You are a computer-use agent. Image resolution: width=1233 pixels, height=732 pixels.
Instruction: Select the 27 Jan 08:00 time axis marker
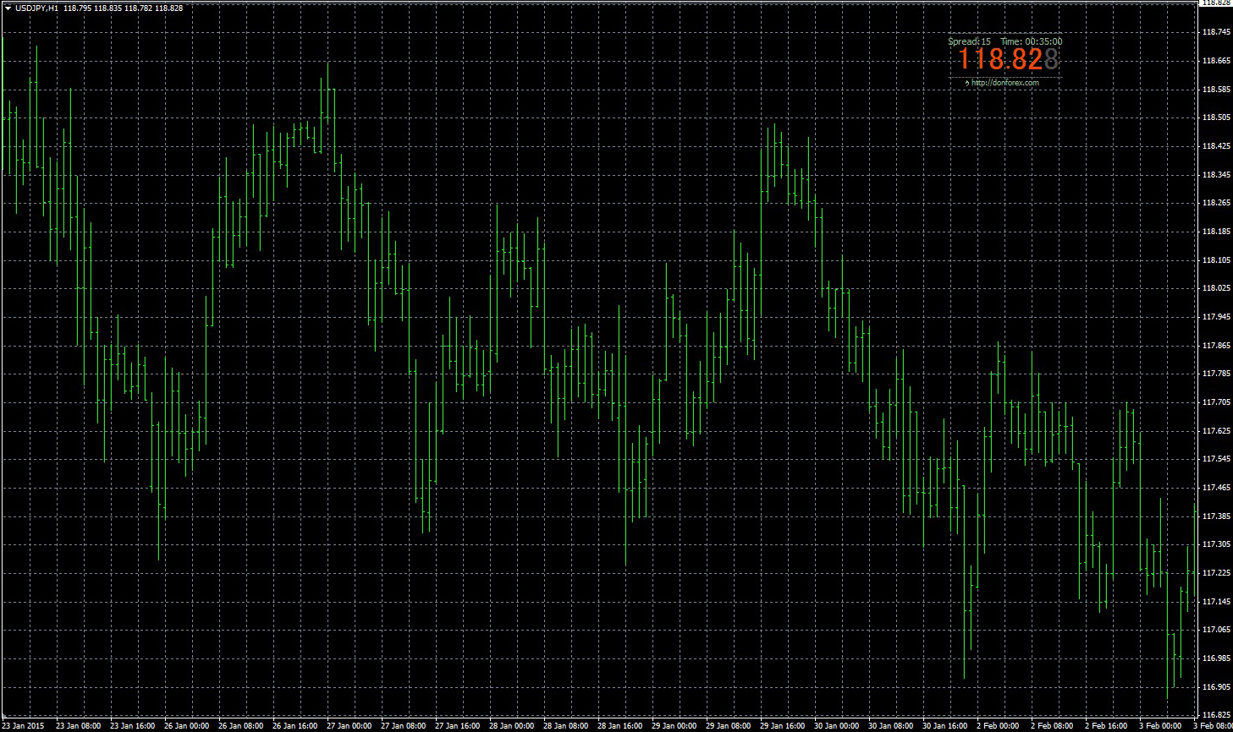pos(403,725)
